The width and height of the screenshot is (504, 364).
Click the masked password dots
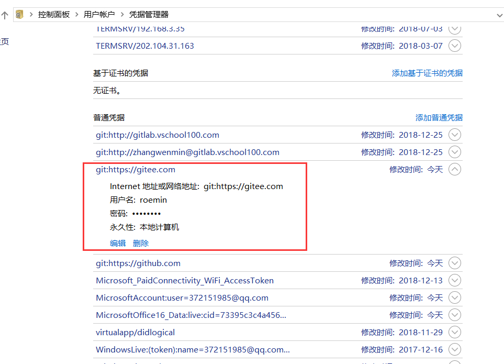pyautogui.click(x=147, y=214)
